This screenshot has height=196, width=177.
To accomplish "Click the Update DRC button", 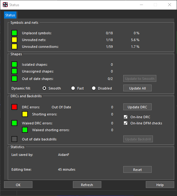I will tap(137, 107).
